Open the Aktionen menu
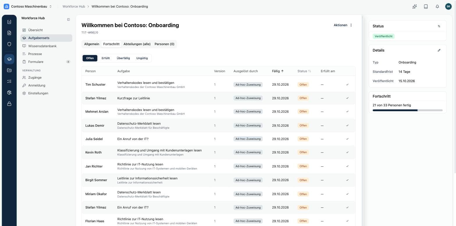The width and height of the screenshot is (456, 226). coord(343,25)
